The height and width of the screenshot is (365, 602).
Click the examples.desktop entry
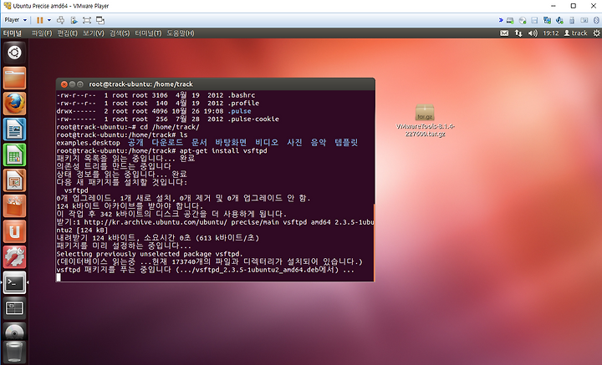(x=89, y=143)
